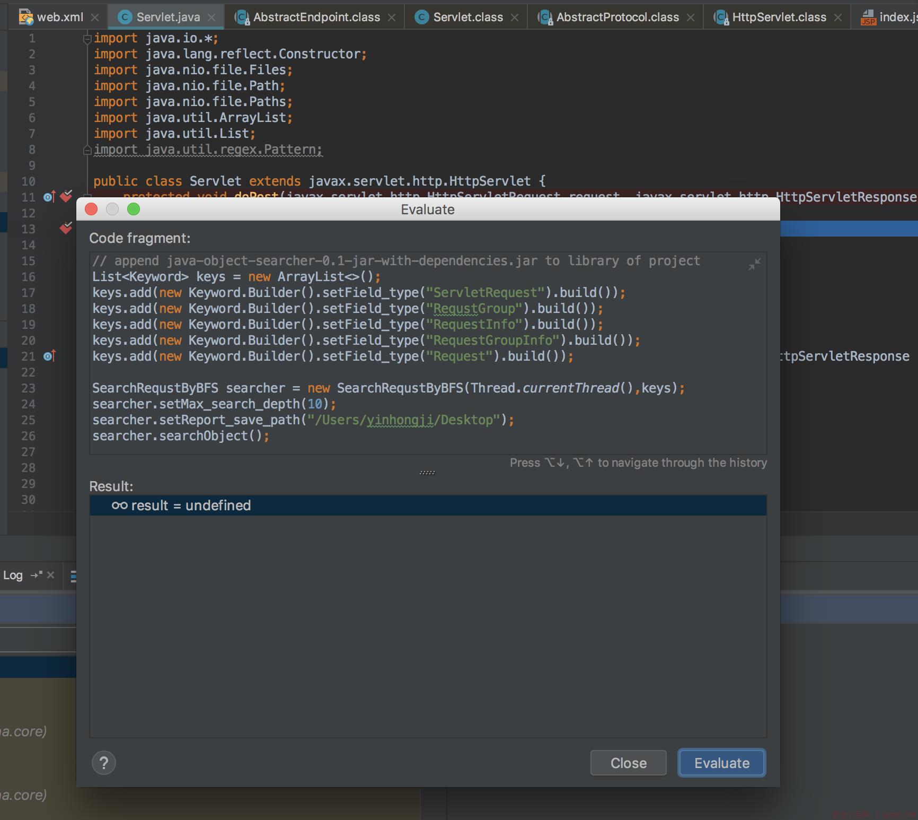Click the 'searcher.setMax_search_depth(10);' line

214,404
